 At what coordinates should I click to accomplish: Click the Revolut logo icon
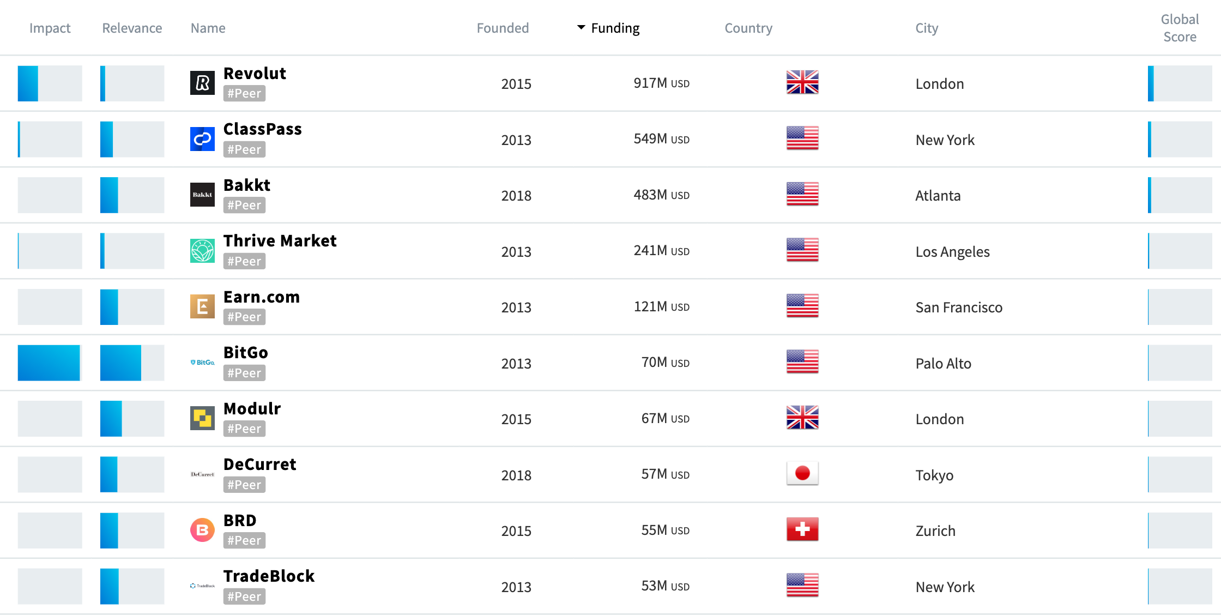click(202, 83)
